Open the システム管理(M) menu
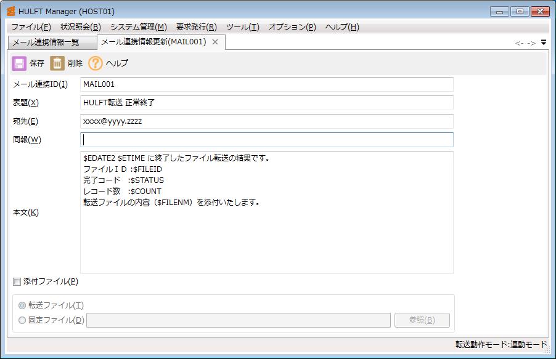Viewport: 556px width, 359px height. pos(139,27)
